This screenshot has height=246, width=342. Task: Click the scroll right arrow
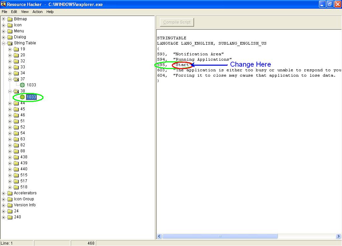click(338, 236)
